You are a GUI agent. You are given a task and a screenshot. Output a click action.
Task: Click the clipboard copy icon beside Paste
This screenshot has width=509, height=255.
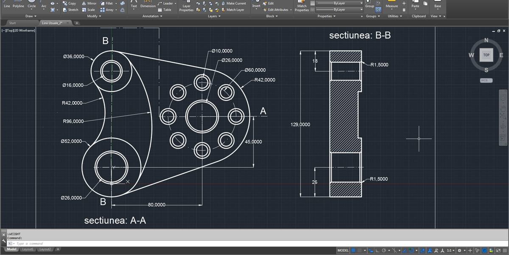pos(425,3)
